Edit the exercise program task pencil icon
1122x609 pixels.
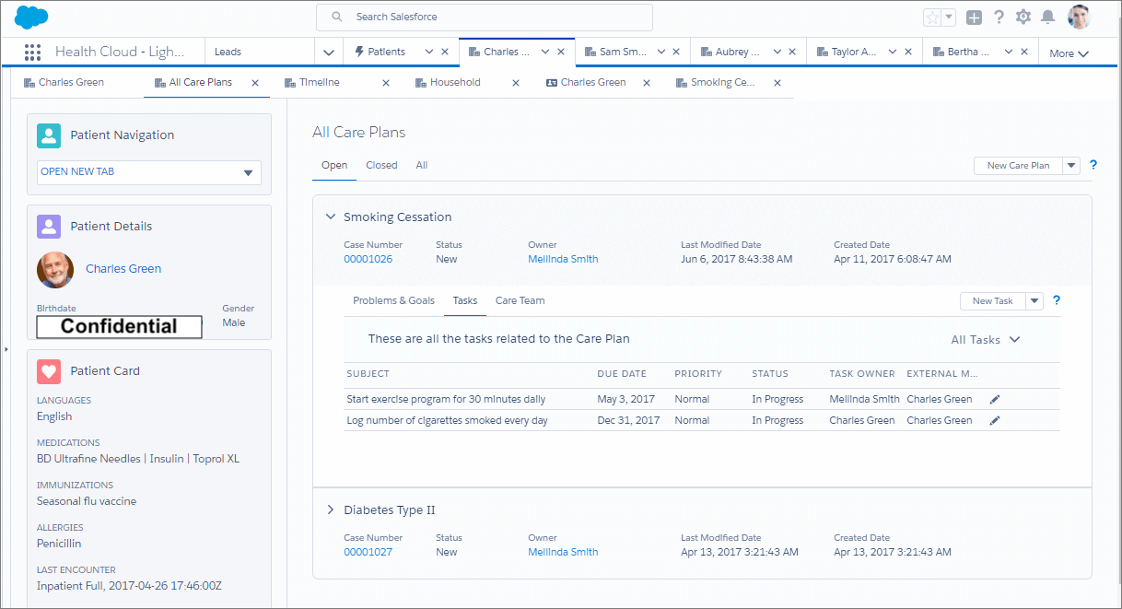click(995, 400)
